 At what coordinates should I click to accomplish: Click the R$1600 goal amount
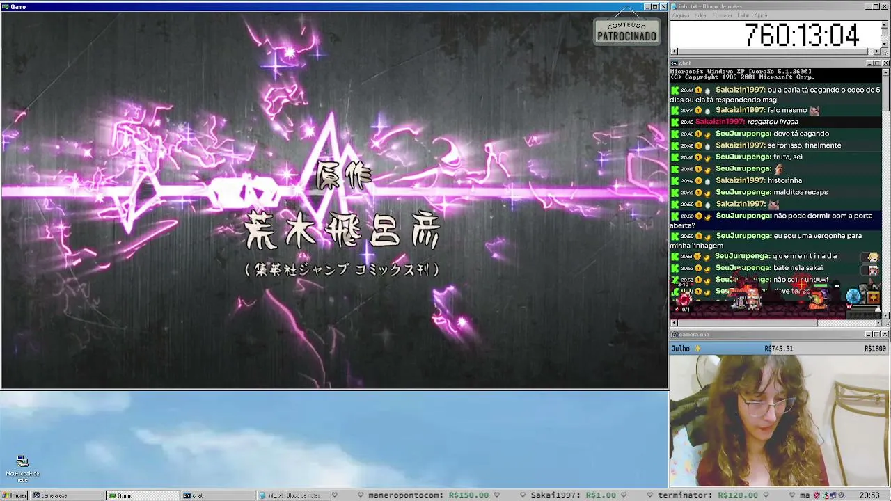875,349
